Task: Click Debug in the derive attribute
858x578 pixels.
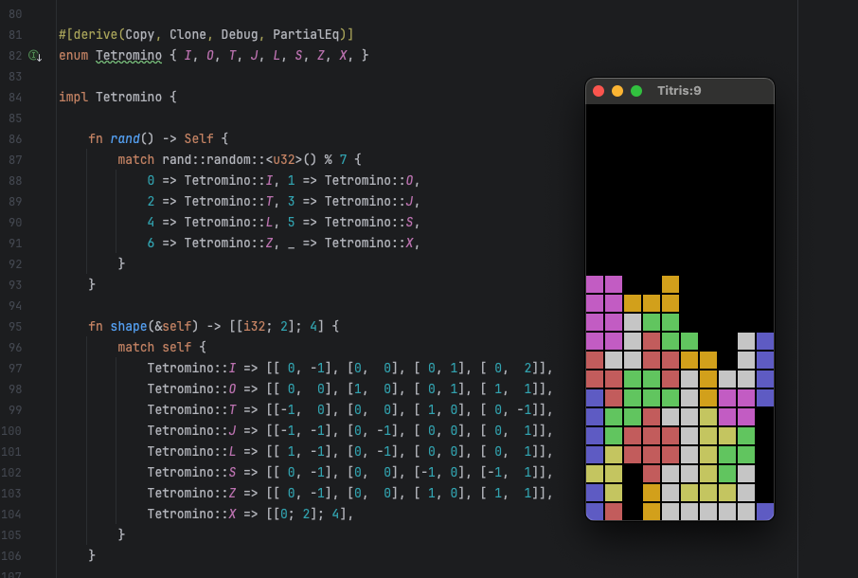Action: [x=240, y=35]
